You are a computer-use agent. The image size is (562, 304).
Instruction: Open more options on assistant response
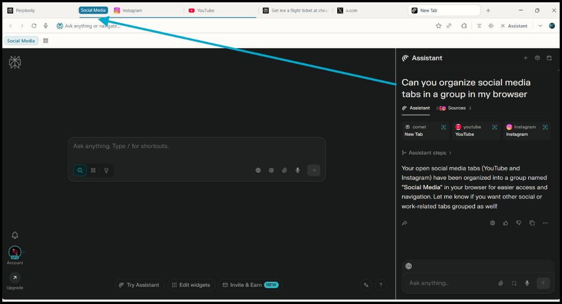tap(545, 223)
